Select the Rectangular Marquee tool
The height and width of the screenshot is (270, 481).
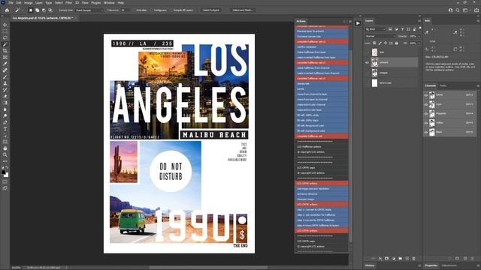(x=5, y=31)
